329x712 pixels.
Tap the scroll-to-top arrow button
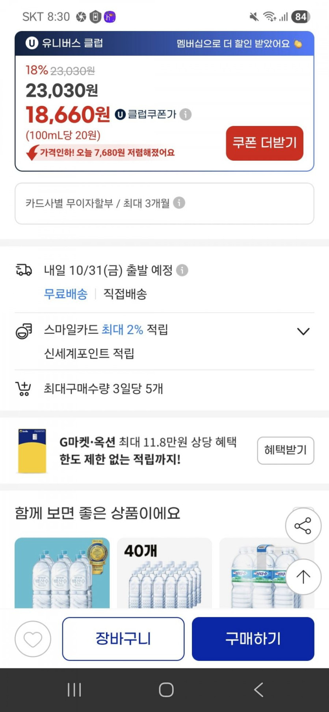pyautogui.click(x=303, y=577)
